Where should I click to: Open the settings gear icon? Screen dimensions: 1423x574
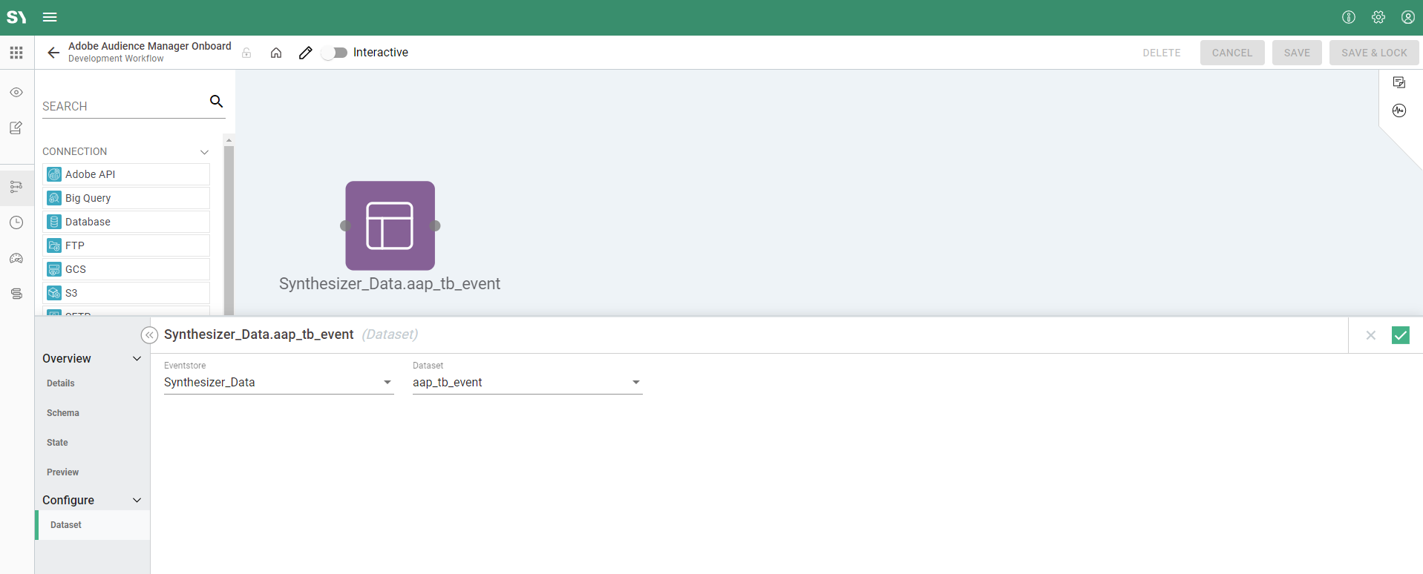(x=1378, y=17)
